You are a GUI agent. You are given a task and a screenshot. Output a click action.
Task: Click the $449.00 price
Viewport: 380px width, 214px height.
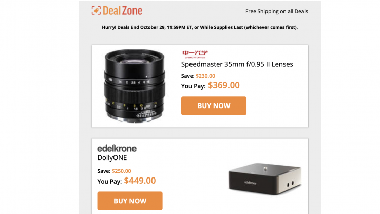pyautogui.click(x=140, y=181)
